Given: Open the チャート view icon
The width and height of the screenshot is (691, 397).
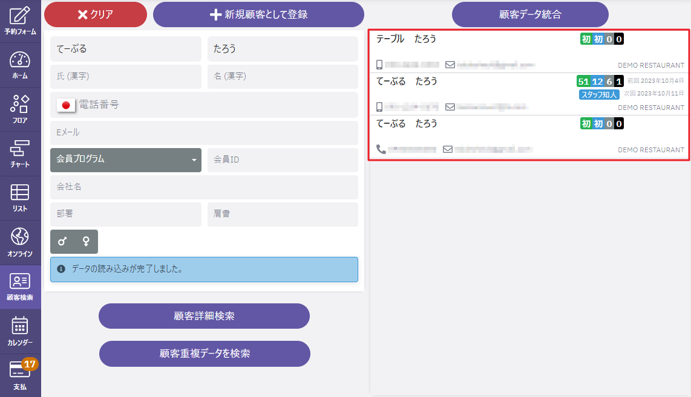Looking at the screenshot, I should coord(20,154).
